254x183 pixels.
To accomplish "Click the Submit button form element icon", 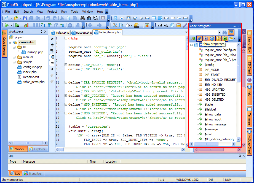I will pyautogui.click(x=179, y=18).
